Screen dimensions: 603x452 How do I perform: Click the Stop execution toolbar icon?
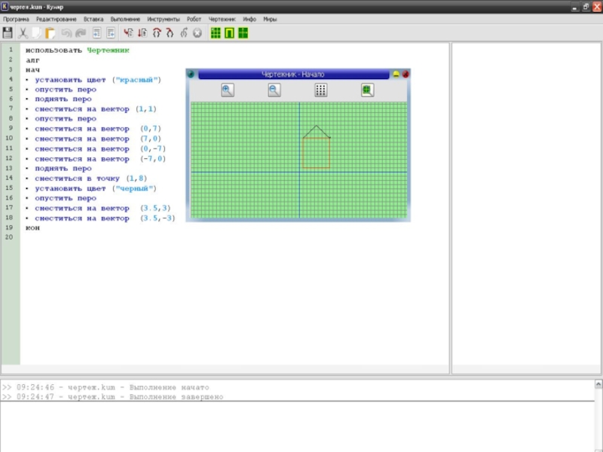(x=197, y=33)
